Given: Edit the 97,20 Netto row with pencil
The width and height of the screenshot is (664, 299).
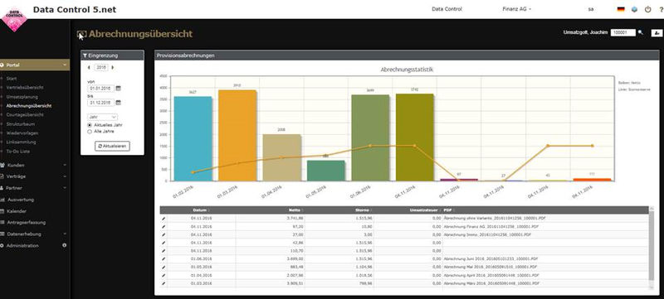Looking at the screenshot, I should pyautogui.click(x=164, y=226).
